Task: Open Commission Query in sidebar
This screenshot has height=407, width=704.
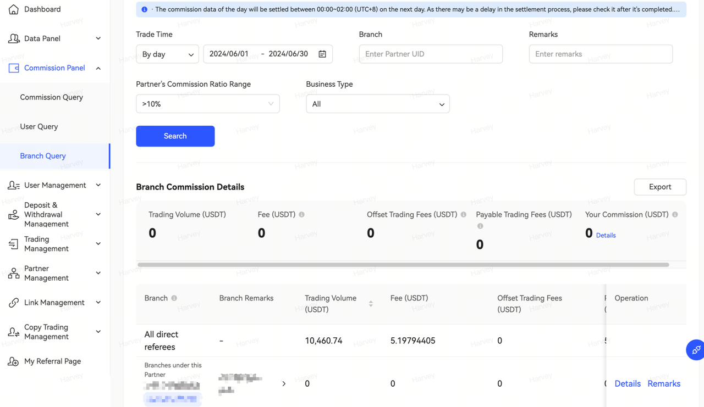Action: (x=51, y=97)
